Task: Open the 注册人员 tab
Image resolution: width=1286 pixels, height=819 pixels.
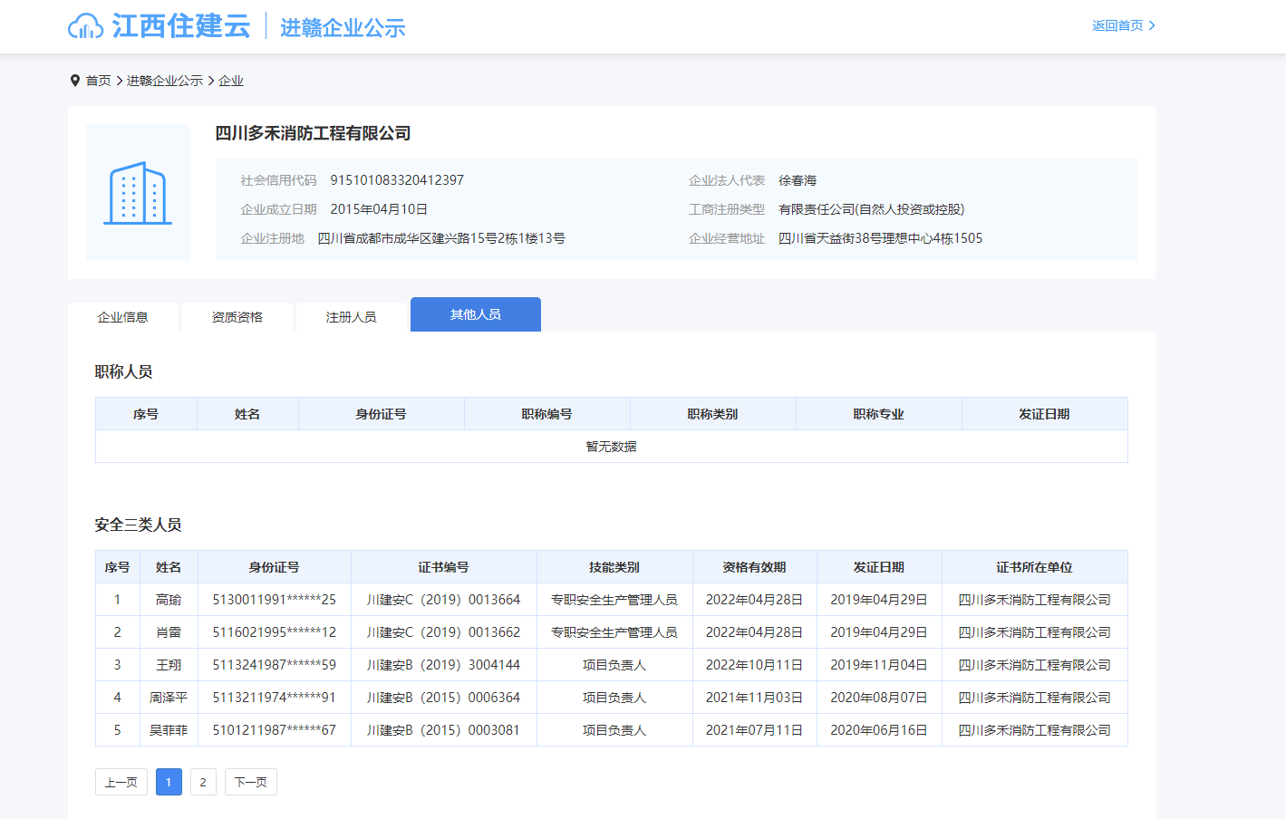Action: tap(351, 317)
